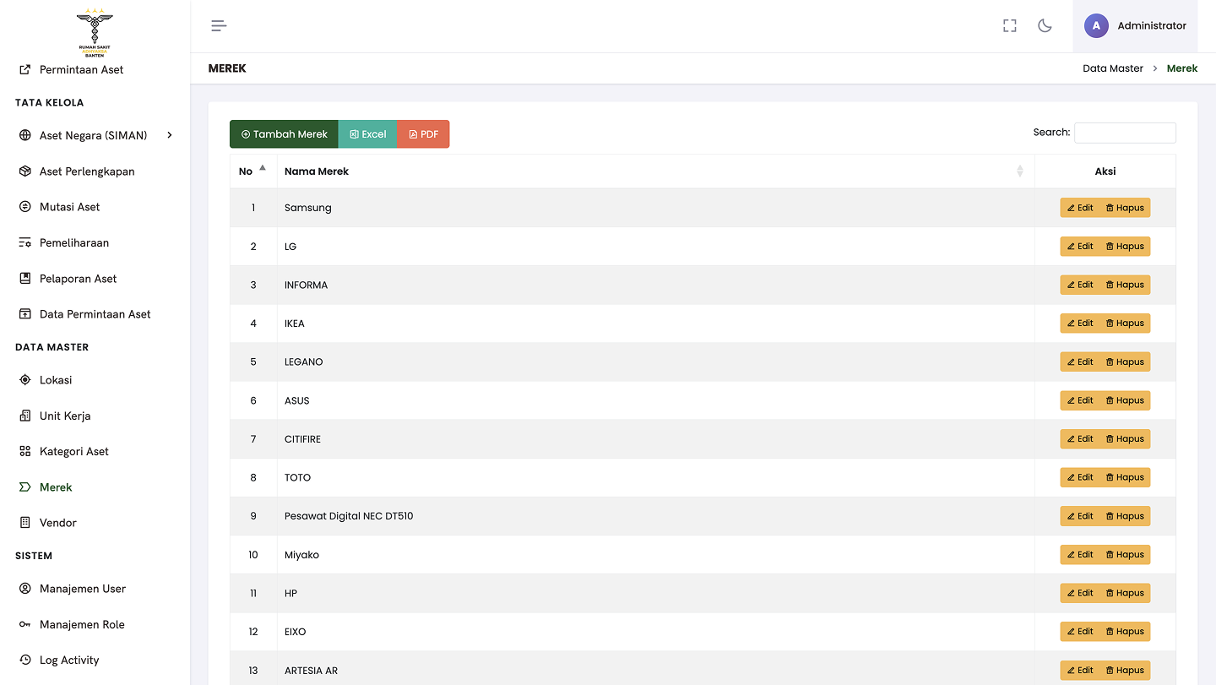Image resolution: width=1216 pixels, height=685 pixels.
Task: Click the hospital logo in the sidebar
Action: [95, 33]
